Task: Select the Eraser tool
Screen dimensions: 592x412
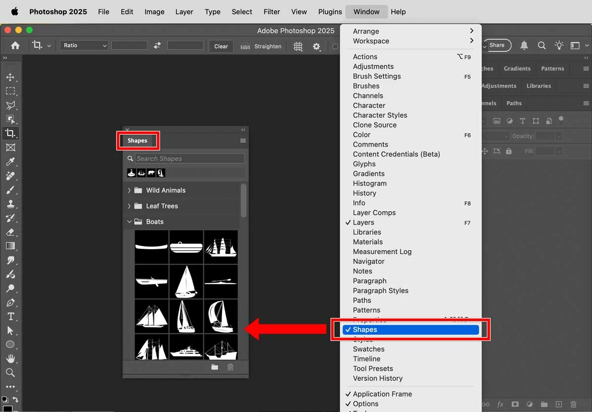Action: [10, 232]
